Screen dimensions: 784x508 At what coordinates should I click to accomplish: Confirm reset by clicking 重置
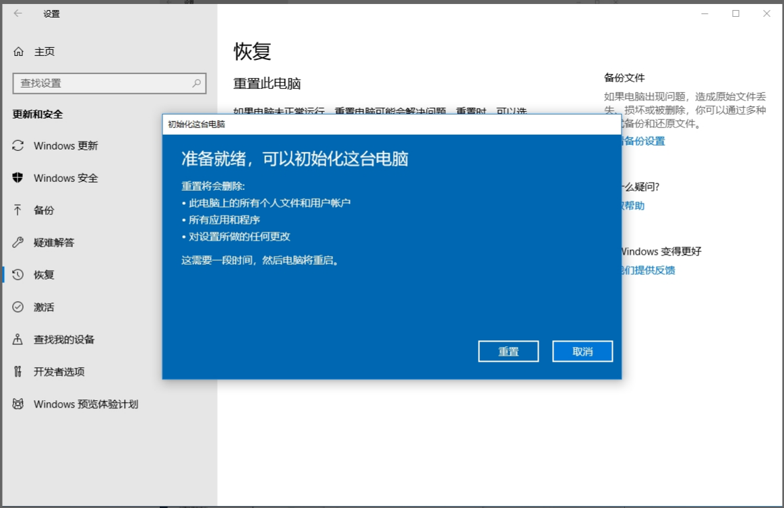click(508, 351)
